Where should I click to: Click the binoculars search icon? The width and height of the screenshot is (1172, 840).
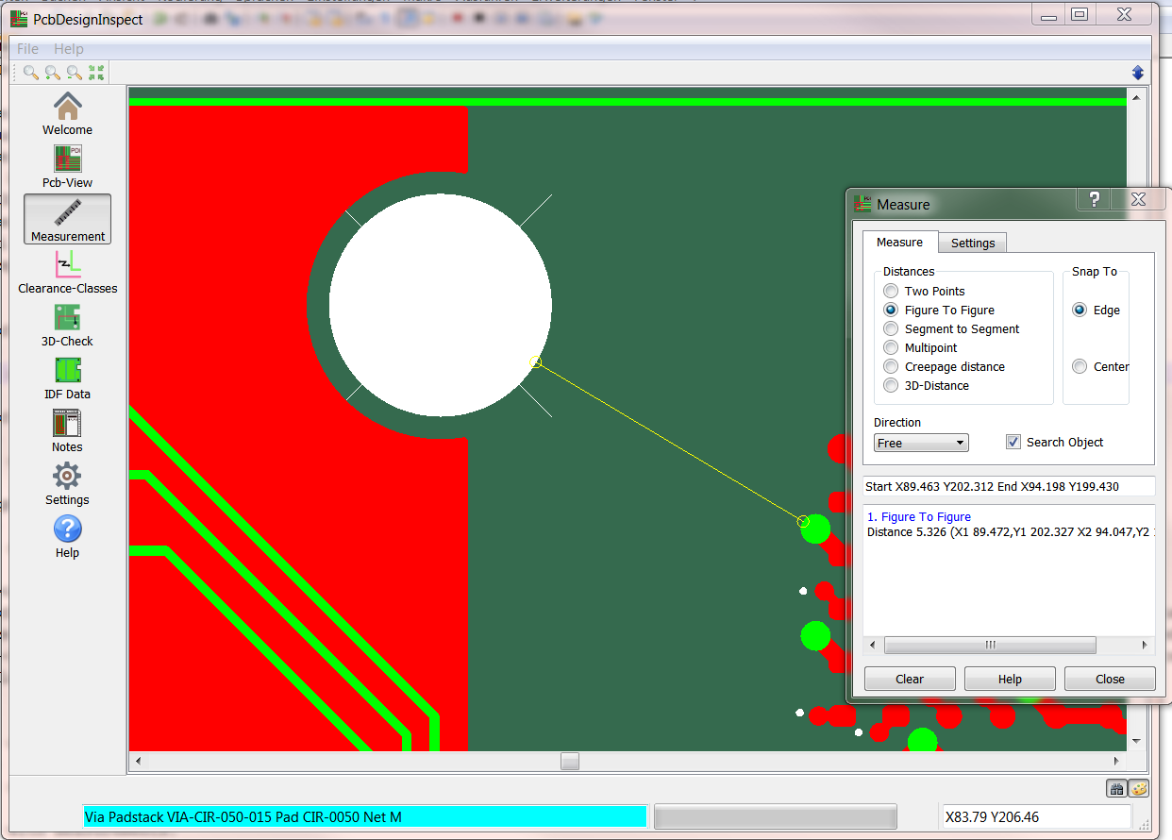(x=1117, y=788)
